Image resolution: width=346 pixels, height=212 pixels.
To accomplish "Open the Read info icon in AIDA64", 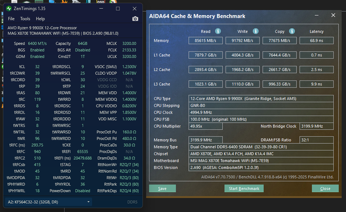I will coord(218,31).
